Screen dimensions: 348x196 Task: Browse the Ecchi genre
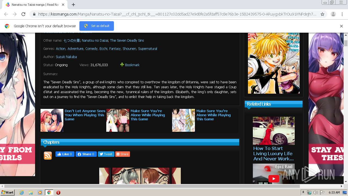pyautogui.click(x=103, y=48)
